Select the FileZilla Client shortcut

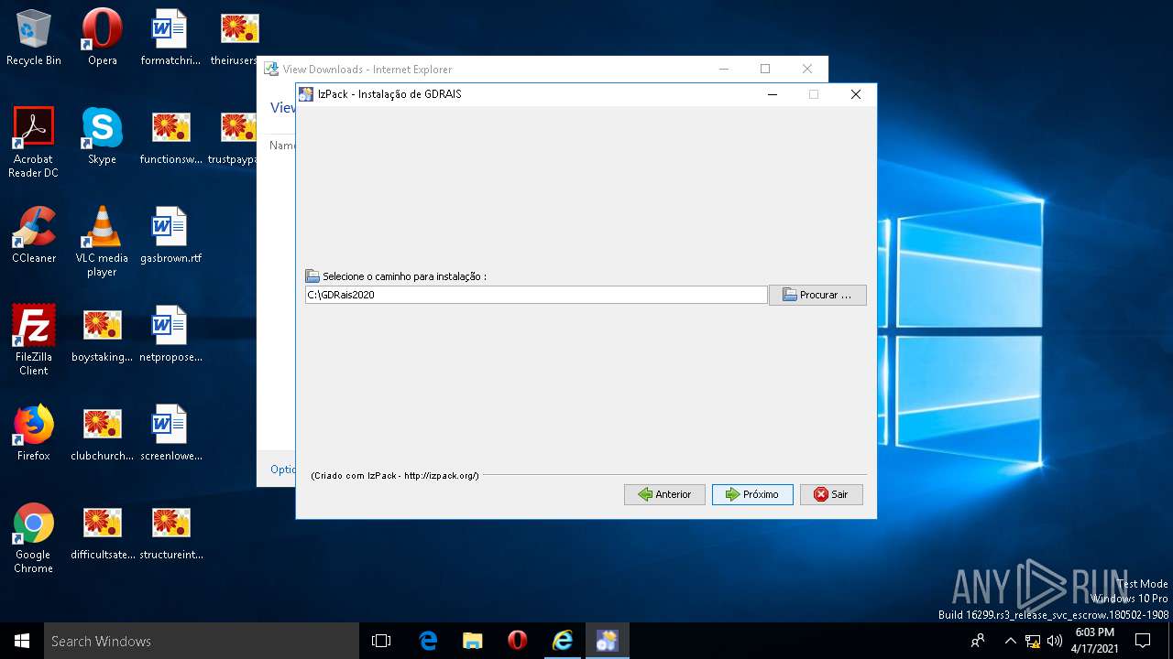point(34,340)
